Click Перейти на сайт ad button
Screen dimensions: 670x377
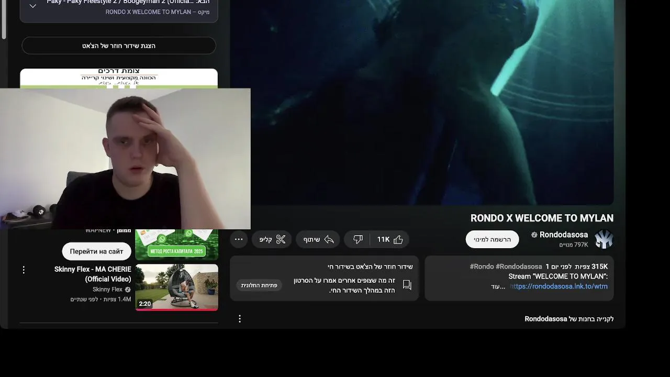(x=96, y=251)
